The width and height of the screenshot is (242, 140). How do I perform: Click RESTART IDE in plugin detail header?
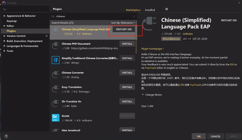click(229, 20)
